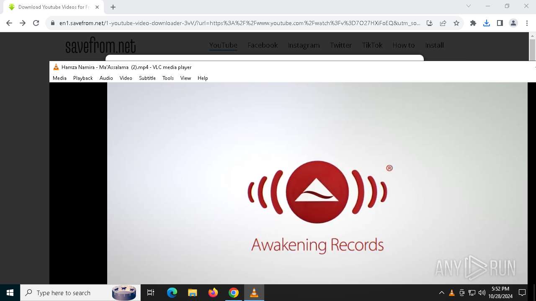Open the Facebook link on savefrom
Screen dimensions: 536x301
[263, 45]
